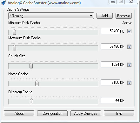Click the Chunk Size slider thumb
Image resolution: width=140 pixels, height=123 pixels.
click(31, 65)
